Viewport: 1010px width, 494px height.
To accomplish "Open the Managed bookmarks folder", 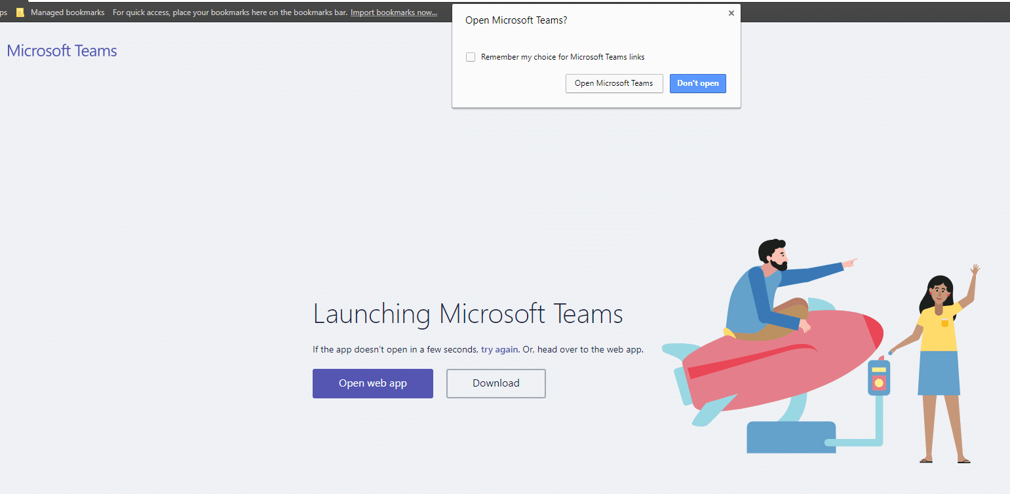I will pos(60,12).
